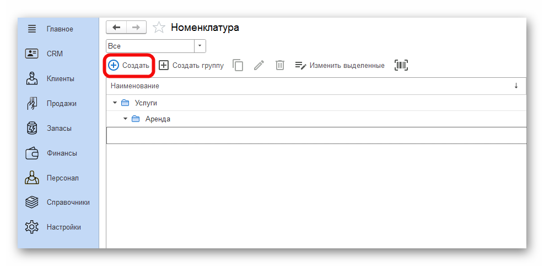Select the empty dotted row under Аренда

(316, 135)
